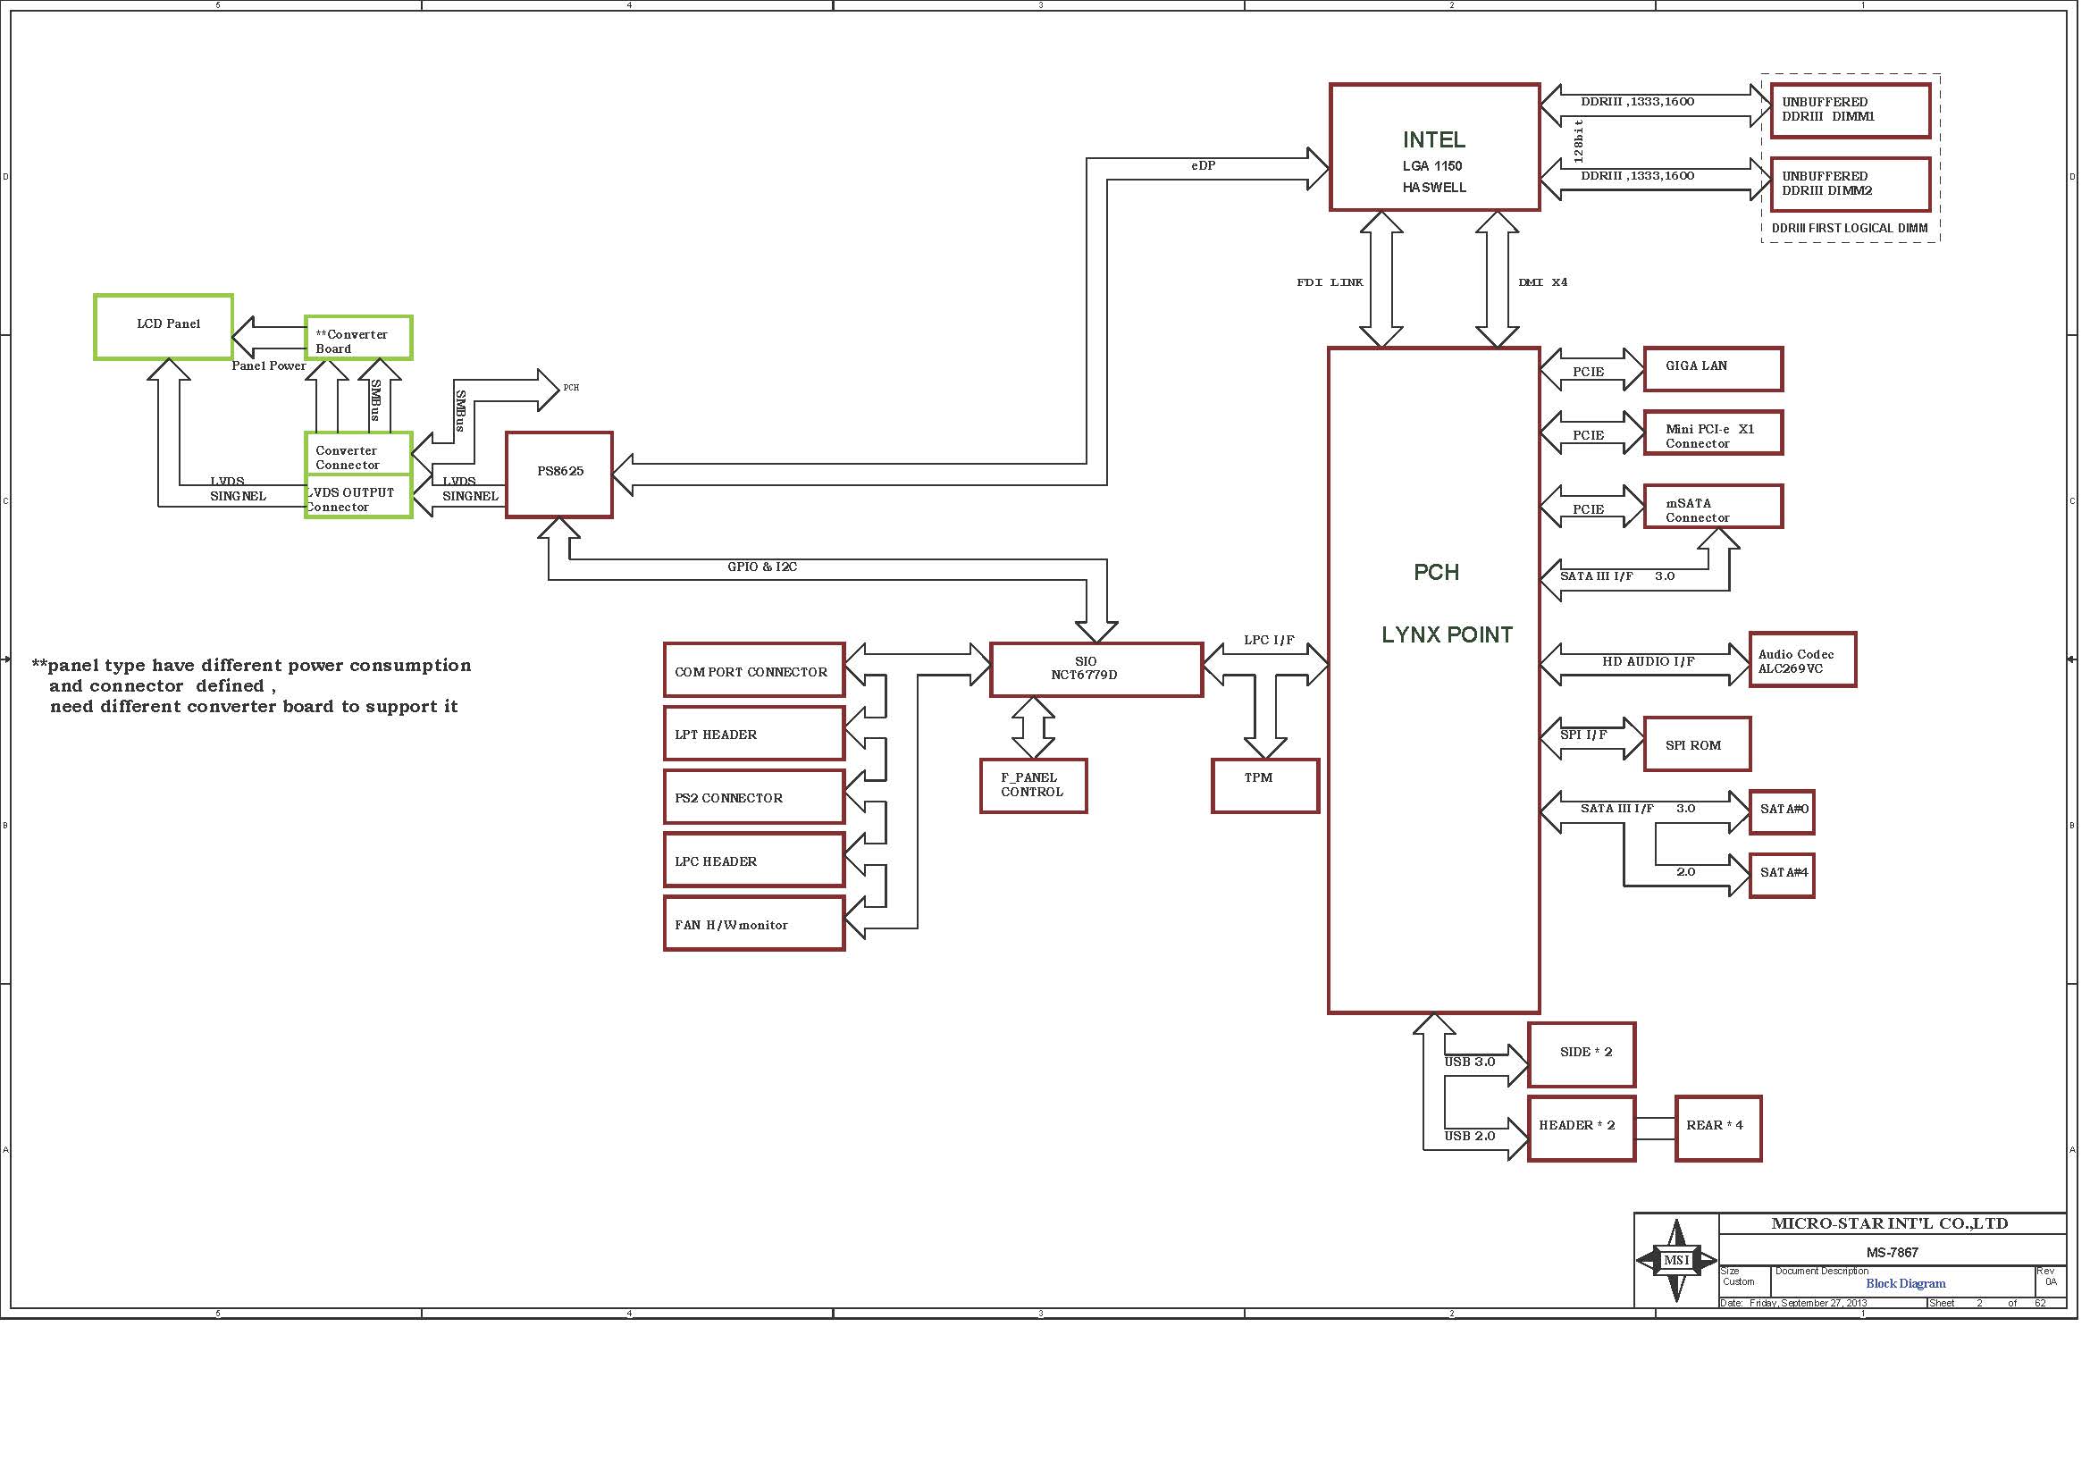Click the PS2 CONNECTOR block

(x=754, y=797)
